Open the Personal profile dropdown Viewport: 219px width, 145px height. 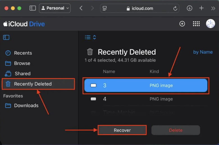pyautogui.click(x=55, y=8)
